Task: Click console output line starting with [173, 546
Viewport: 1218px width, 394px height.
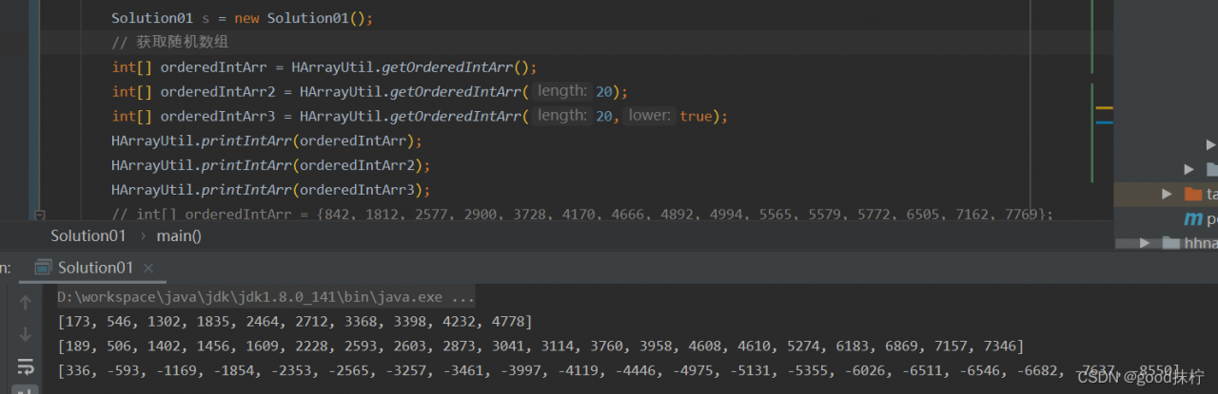Action: [295, 321]
